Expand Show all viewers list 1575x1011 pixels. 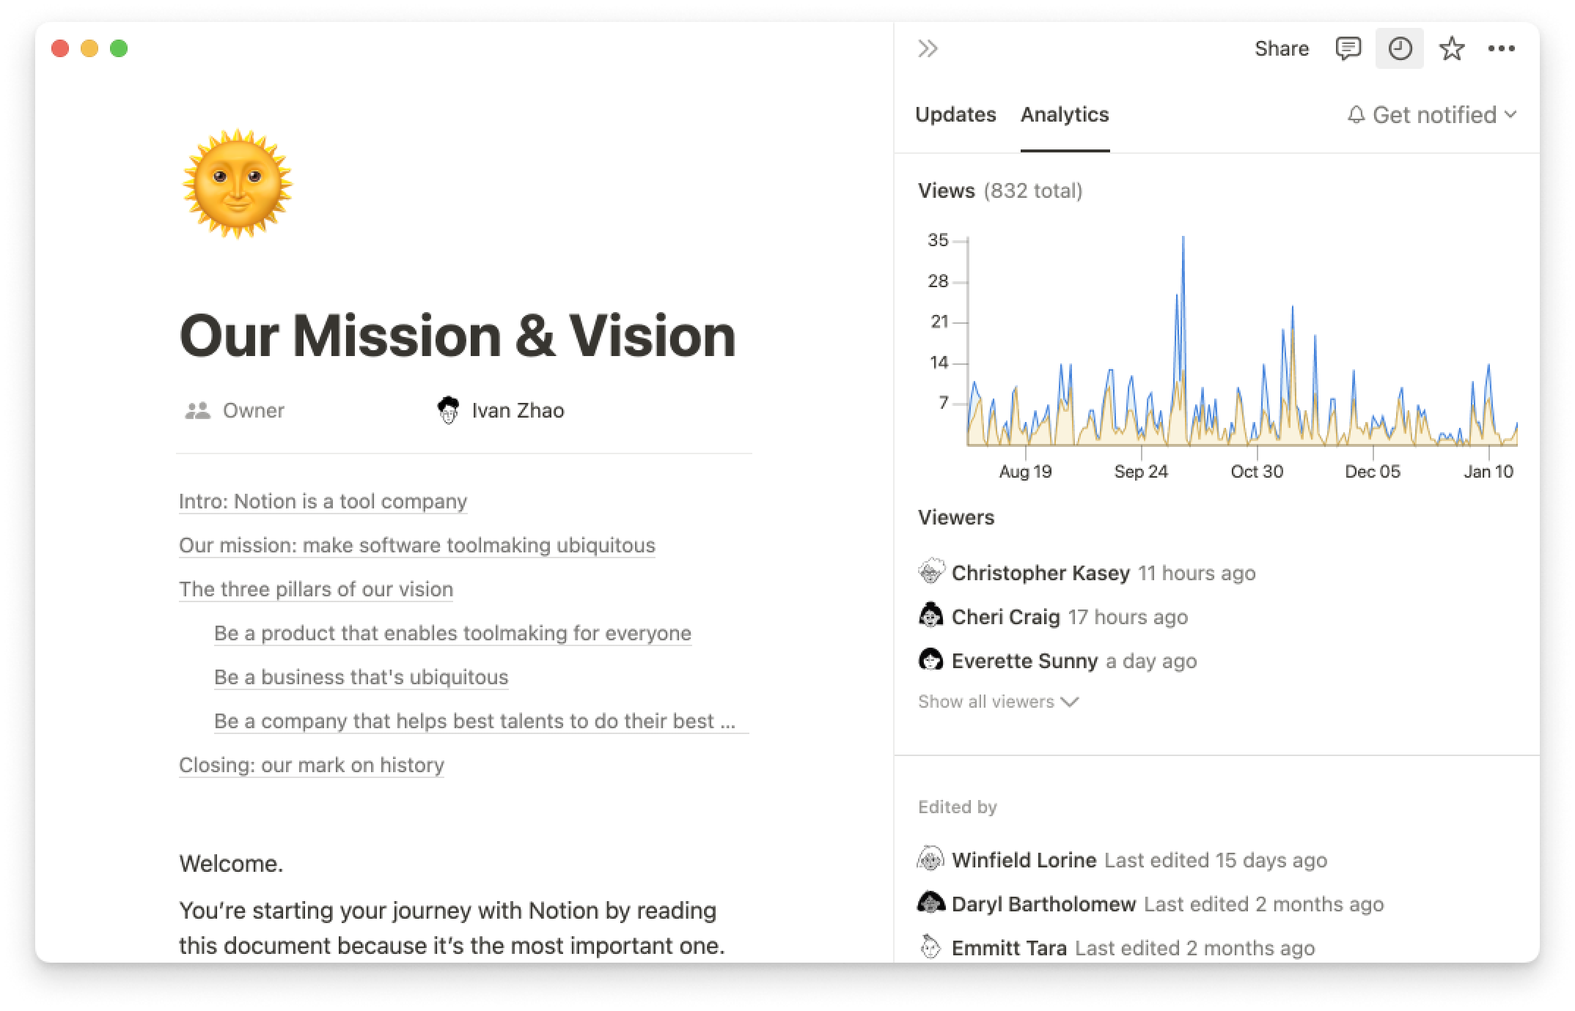click(x=997, y=702)
